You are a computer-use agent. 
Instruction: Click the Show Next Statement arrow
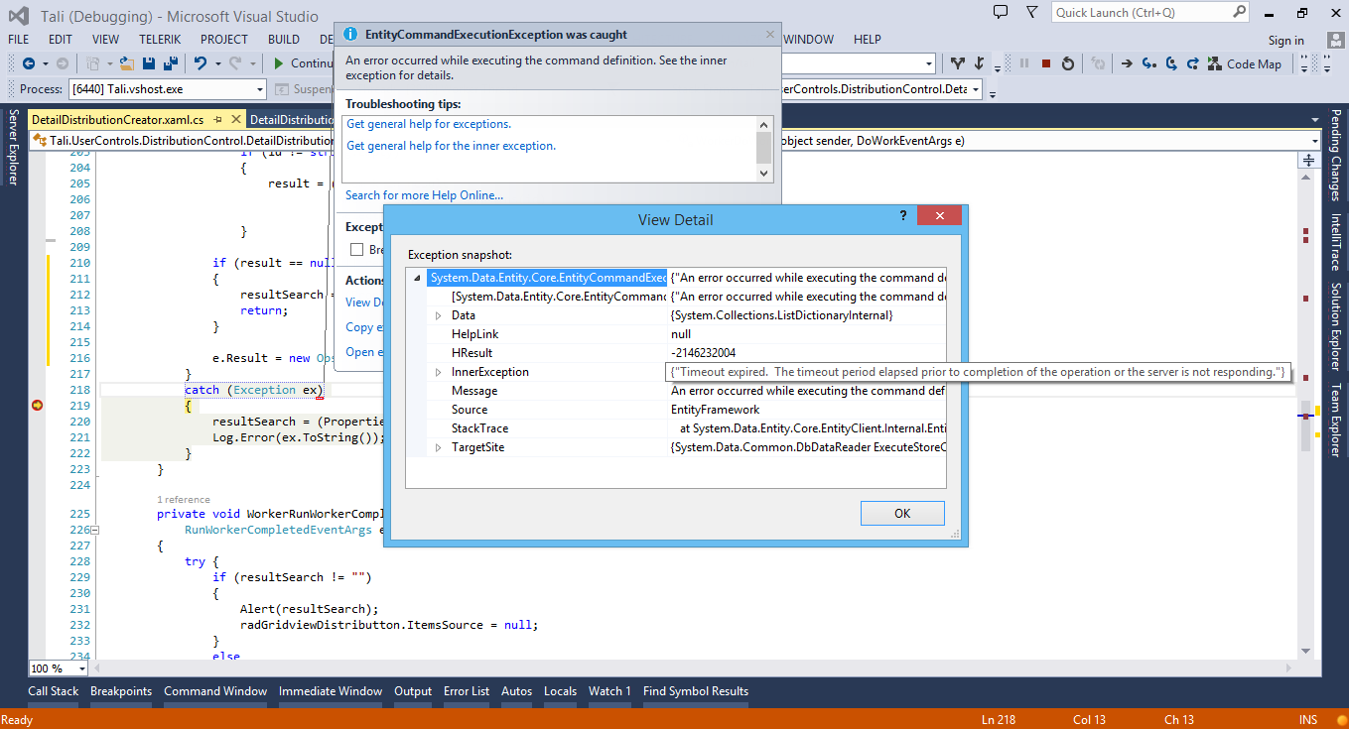pos(1128,63)
